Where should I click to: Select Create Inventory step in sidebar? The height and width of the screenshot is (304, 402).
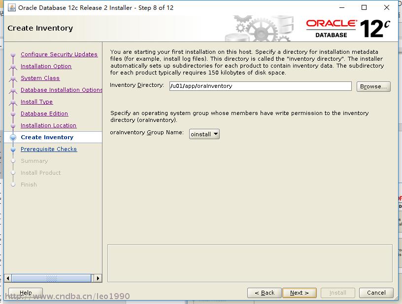tap(47, 137)
